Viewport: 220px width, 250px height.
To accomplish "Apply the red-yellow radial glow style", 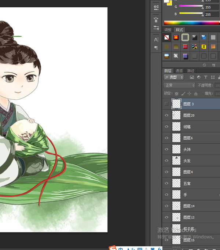I will [x=176, y=37].
